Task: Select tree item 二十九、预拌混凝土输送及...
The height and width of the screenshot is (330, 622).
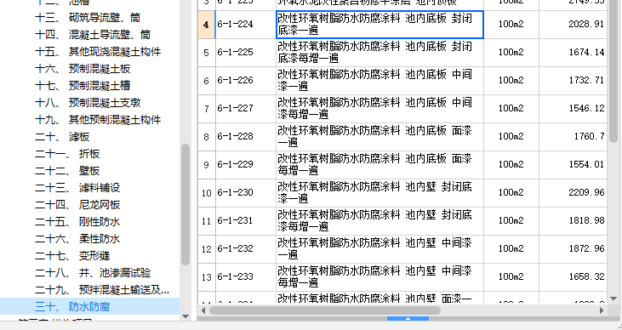Action: [102, 290]
